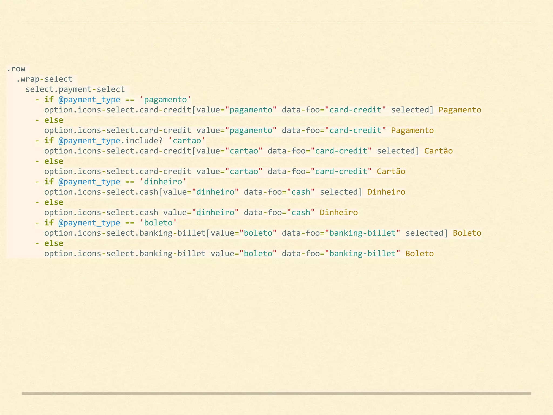Click 'Dinheiro' label on the non-selected cash option

[339, 213]
